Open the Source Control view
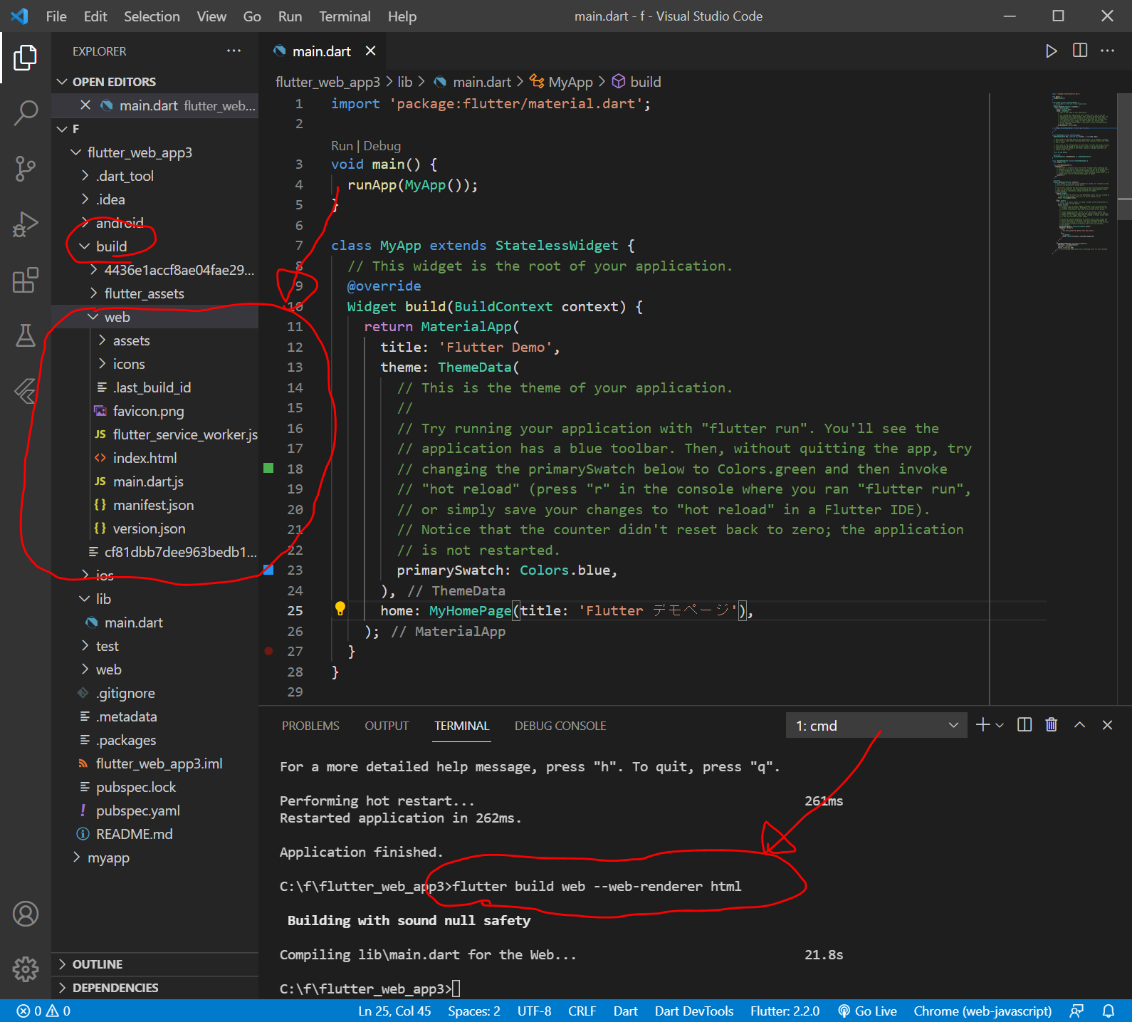Viewport: 1132px width, 1022px height. 26,169
